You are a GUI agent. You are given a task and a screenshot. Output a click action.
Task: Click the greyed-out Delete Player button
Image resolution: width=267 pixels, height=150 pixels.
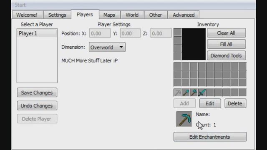[37, 119]
